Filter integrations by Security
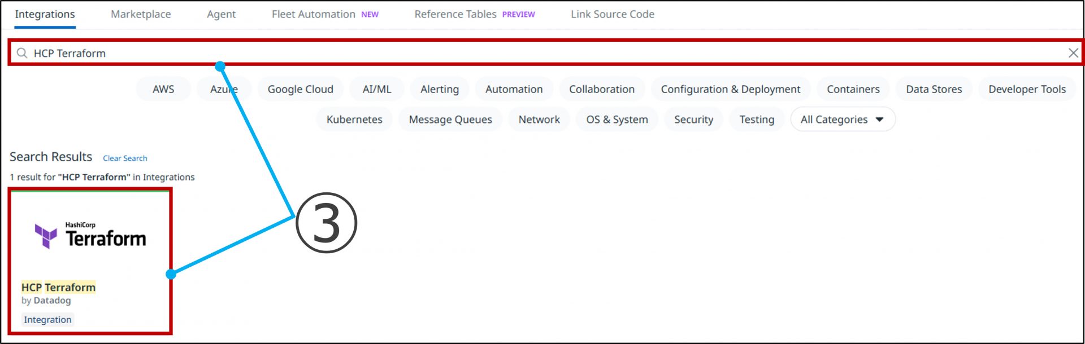1085x344 pixels. tap(693, 120)
